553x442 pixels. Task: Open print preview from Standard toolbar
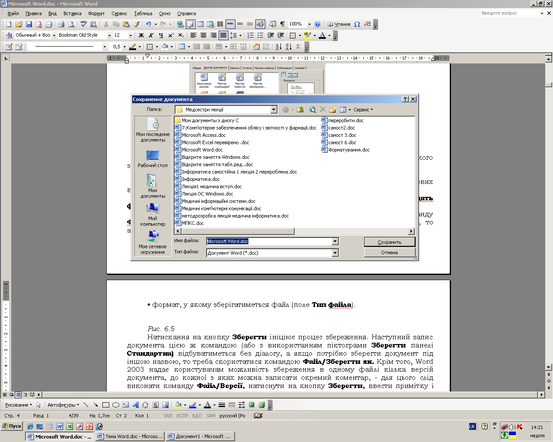[70, 24]
